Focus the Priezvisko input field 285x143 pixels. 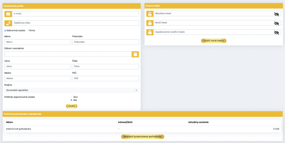click(105, 42)
